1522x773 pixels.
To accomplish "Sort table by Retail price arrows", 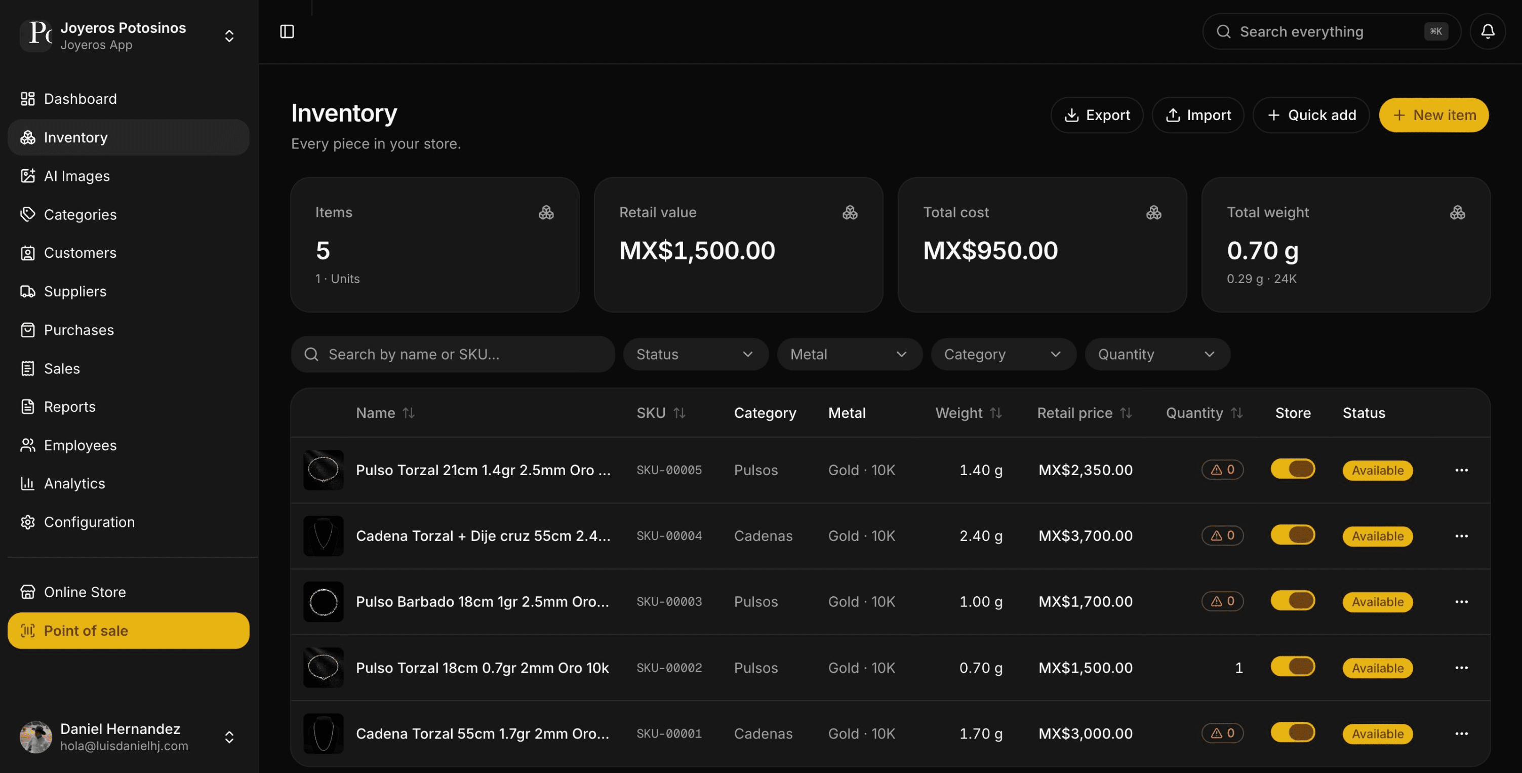I will [1126, 412].
